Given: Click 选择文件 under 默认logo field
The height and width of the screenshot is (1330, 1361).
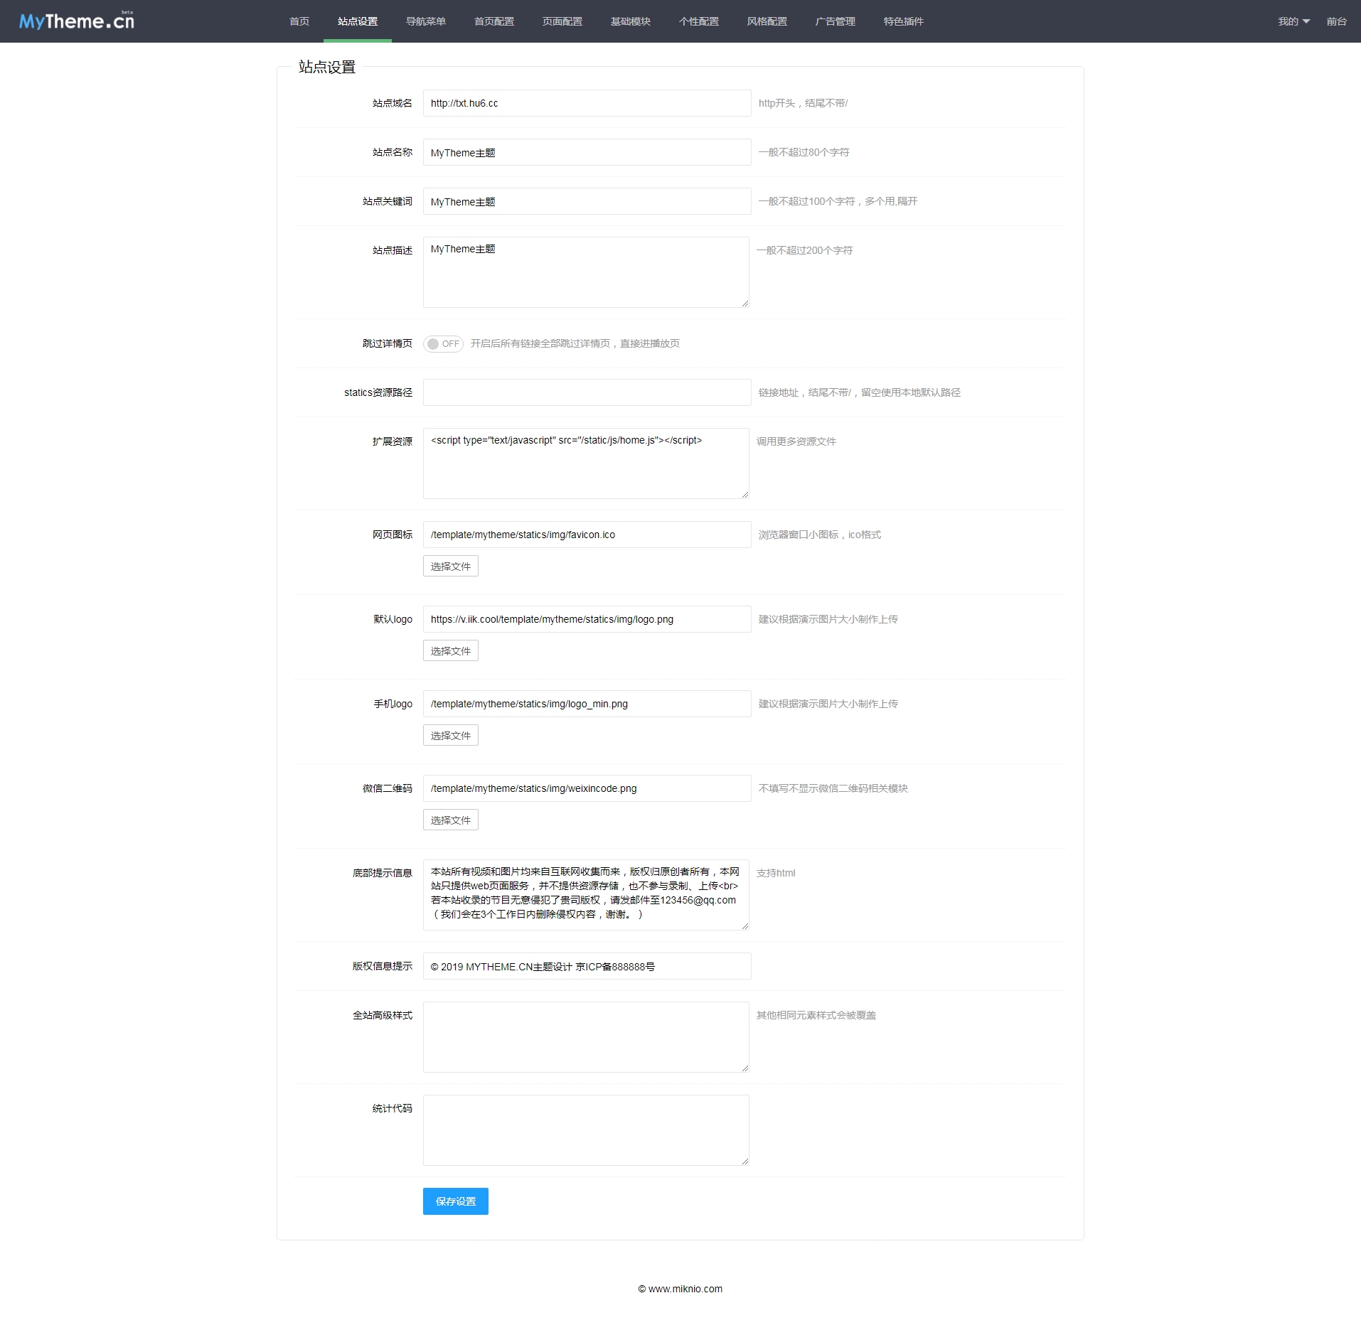Looking at the screenshot, I should [x=450, y=651].
